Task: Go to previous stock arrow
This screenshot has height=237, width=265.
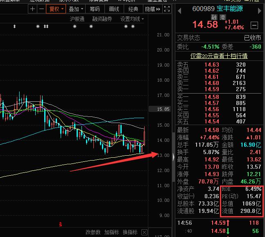Action: pyautogui.click(x=179, y=11)
